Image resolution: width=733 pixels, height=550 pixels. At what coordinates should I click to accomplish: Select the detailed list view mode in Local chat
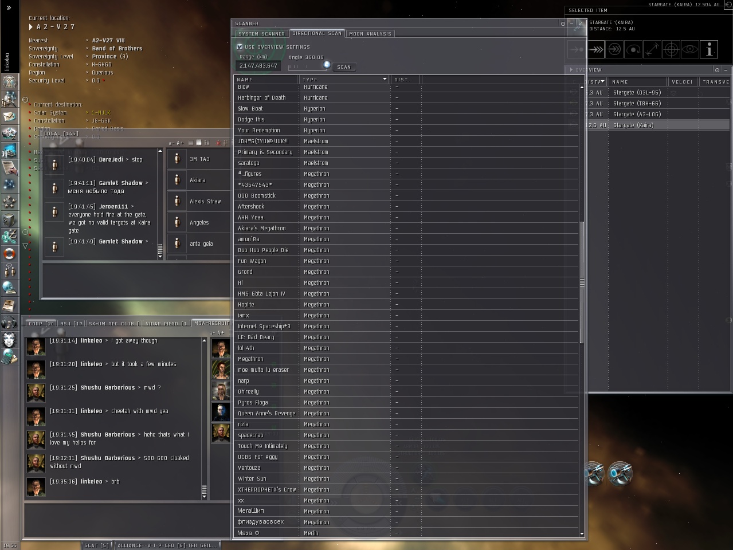point(206,143)
